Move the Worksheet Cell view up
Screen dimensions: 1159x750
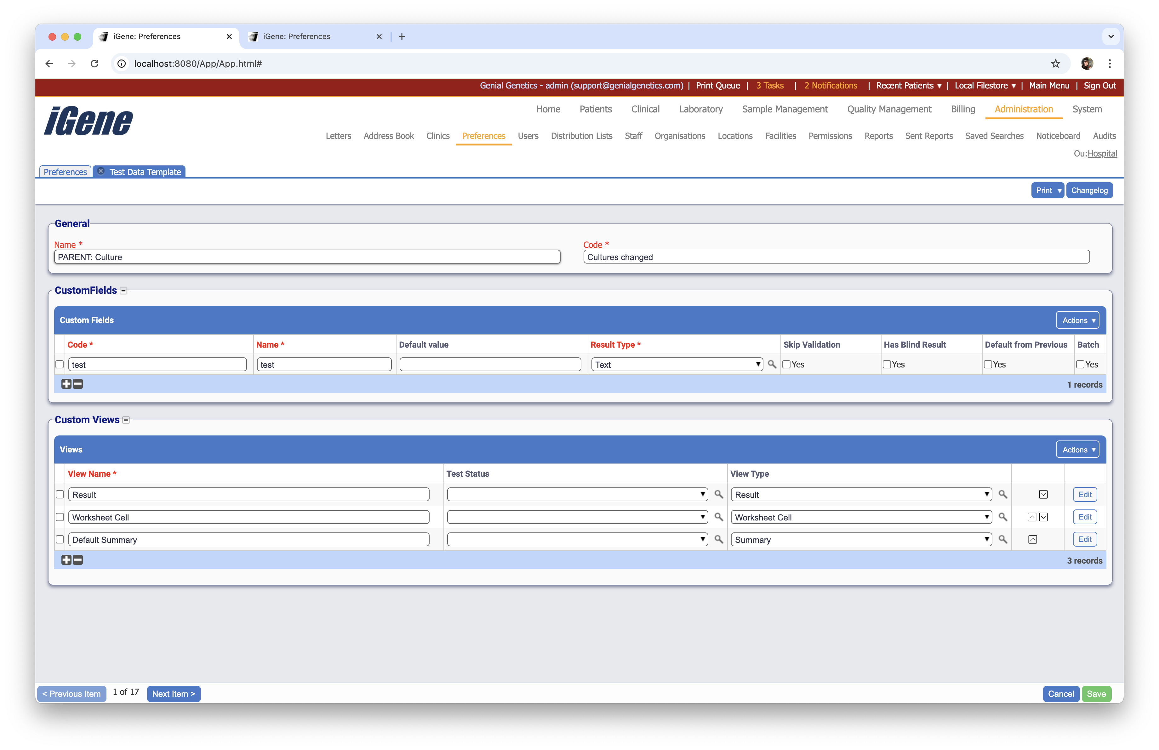click(x=1032, y=517)
